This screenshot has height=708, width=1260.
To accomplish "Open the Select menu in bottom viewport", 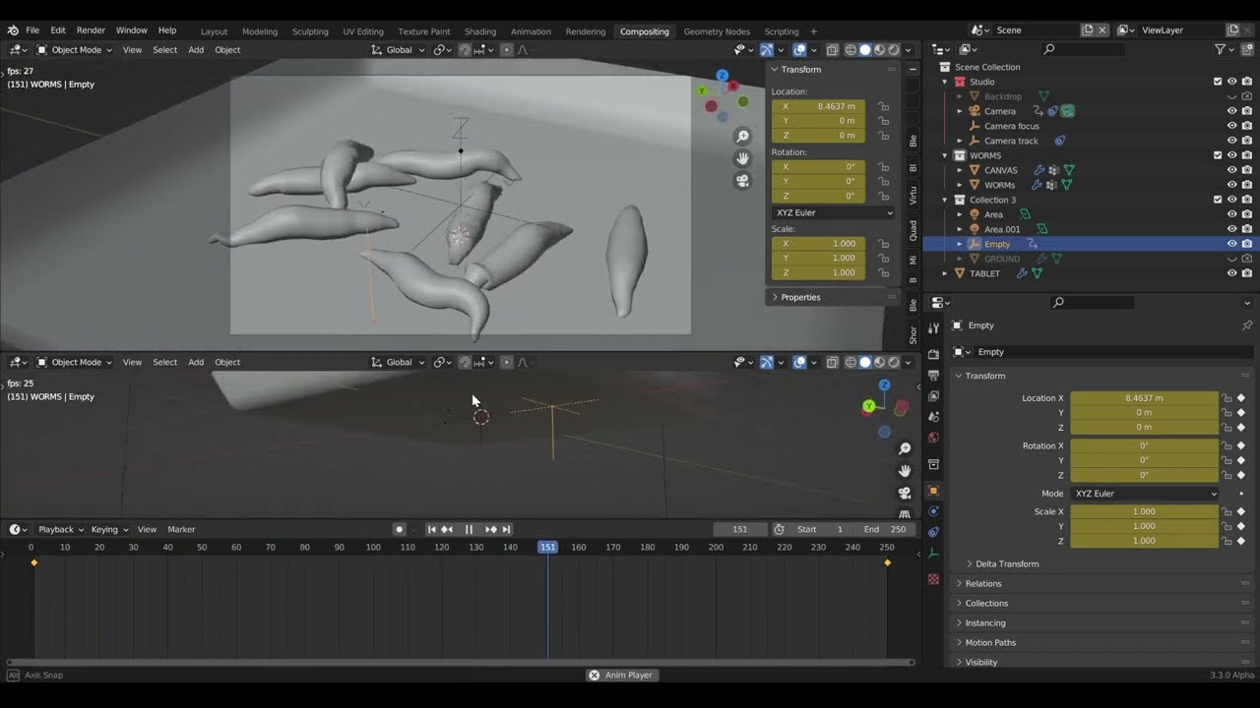I will (164, 362).
